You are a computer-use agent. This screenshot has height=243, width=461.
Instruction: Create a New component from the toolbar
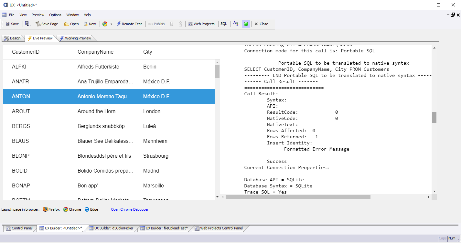coord(90,24)
